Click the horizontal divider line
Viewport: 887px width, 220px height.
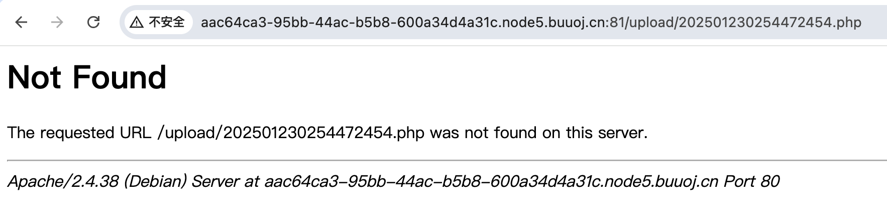click(446, 160)
